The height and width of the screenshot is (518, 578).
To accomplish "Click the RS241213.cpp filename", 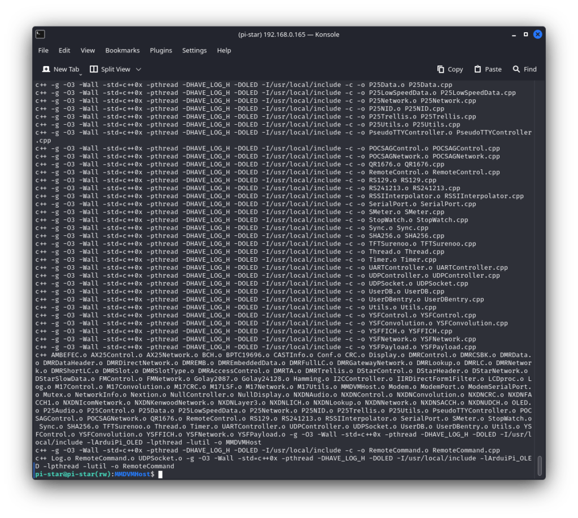I will point(436,188).
